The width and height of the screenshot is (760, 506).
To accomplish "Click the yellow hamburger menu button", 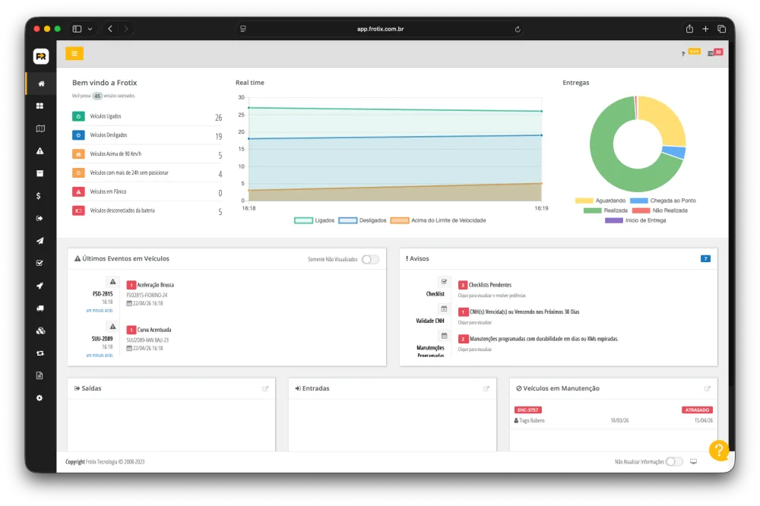I will click(x=74, y=53).
